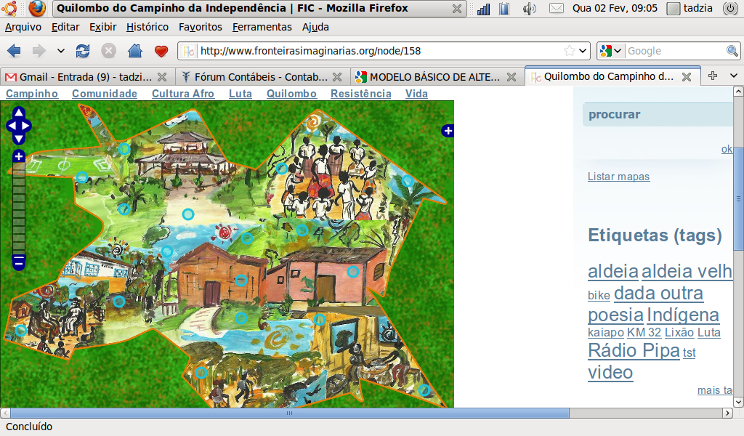Pan the map down with the bottom arrow
Viewport: 744px width, 436px height.
click(18, 139)
